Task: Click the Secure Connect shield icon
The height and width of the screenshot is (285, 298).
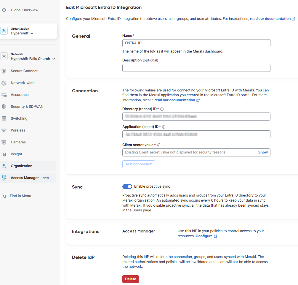Action: [4, 71]
